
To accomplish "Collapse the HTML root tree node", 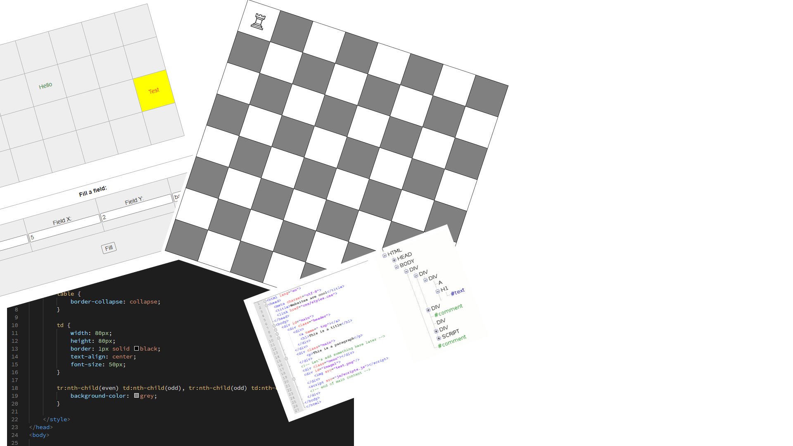I will (385, 256).
